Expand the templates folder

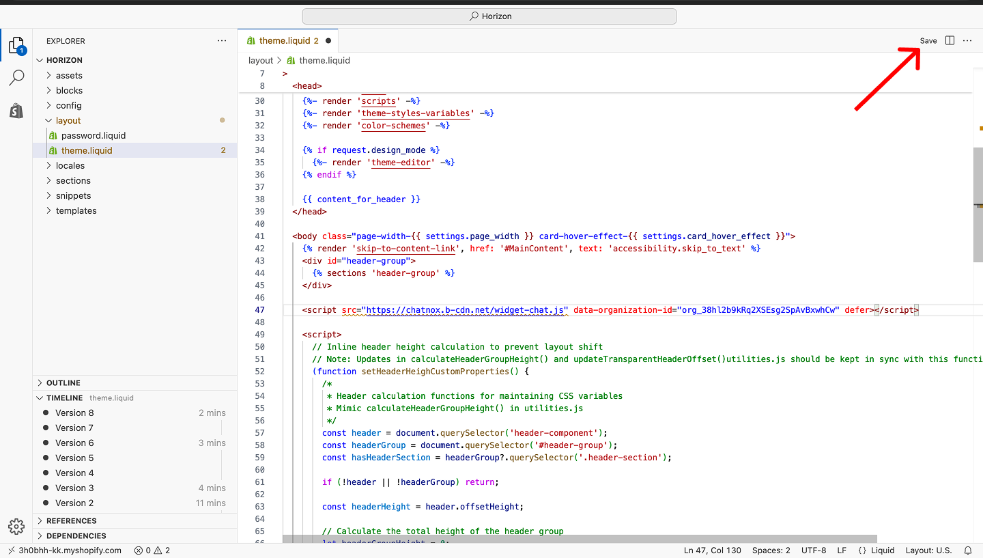click(135, 211)
